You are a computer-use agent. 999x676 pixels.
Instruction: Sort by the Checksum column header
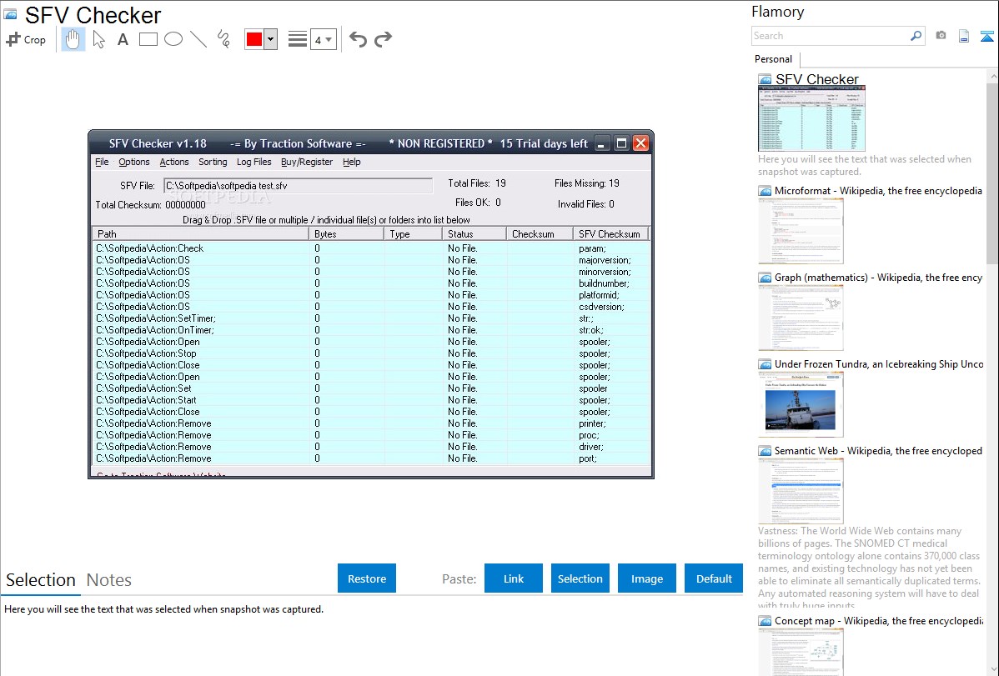tap(539, 234)
